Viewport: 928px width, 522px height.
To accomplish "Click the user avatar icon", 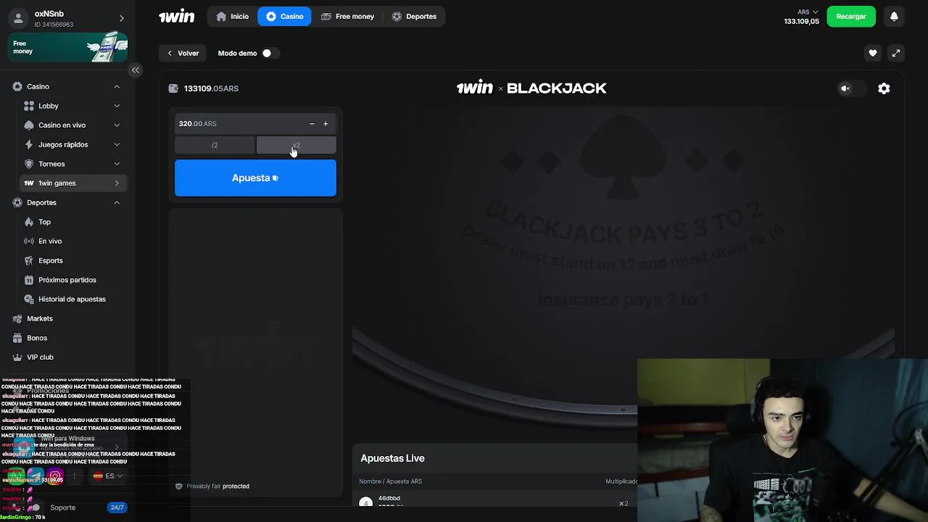I will click(18, 18).
